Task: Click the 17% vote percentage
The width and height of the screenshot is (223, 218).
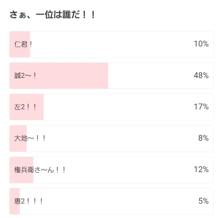Action: pos(201,107)
